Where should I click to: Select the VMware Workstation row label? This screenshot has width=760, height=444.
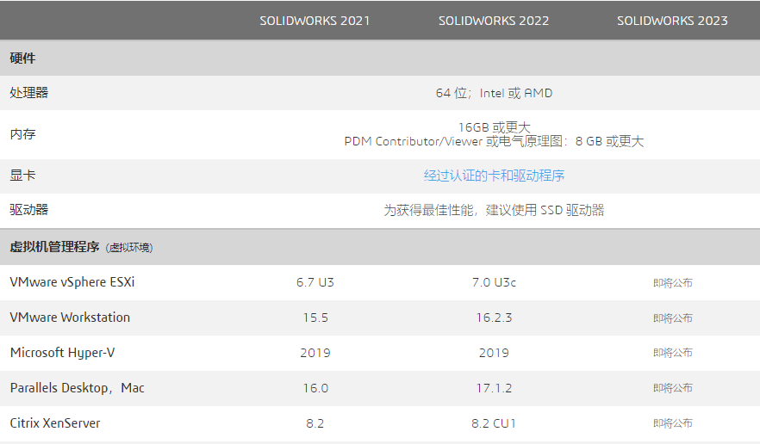point(70,318)
